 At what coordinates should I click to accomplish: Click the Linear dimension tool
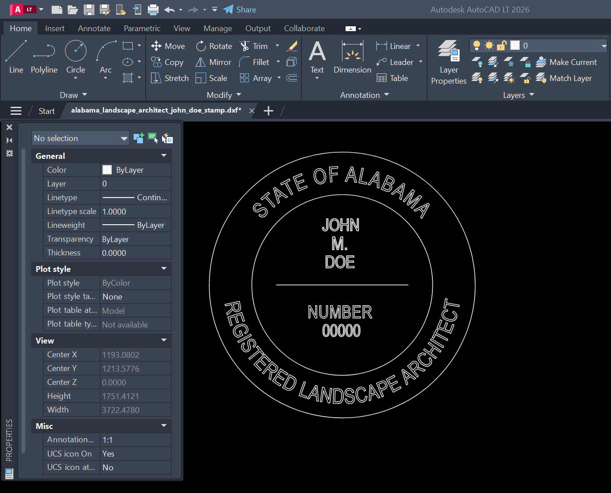pos(394,46)
